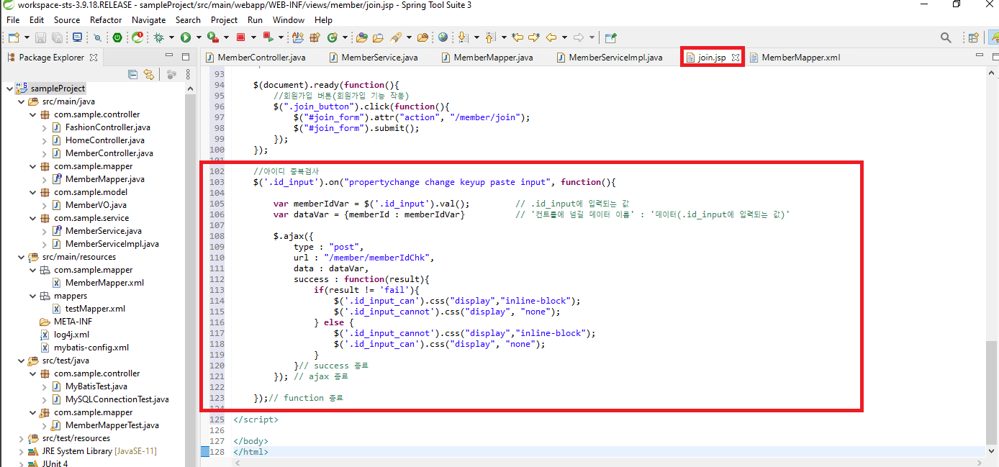Switch to the MemberService.java editor tab
The height and width of the screenshot is (467, 999).
coord(374,58)
